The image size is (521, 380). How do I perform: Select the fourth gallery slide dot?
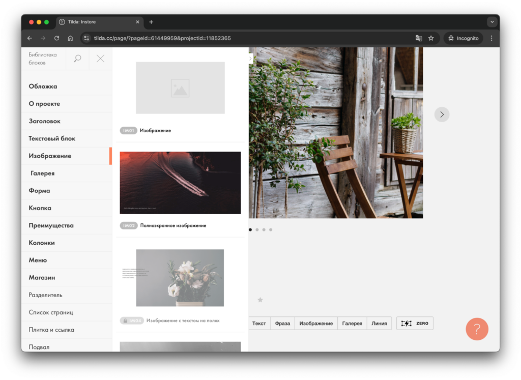tap(271, 230)
